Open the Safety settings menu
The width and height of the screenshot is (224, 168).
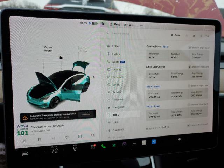coord(114,85)
